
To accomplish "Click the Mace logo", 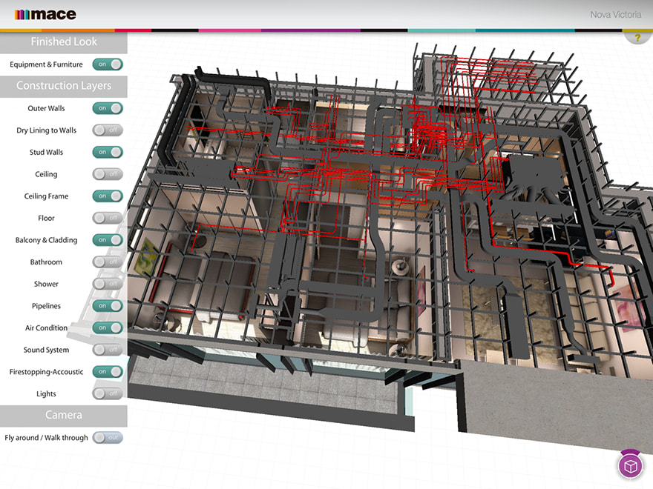I will (x=45, y=14).
